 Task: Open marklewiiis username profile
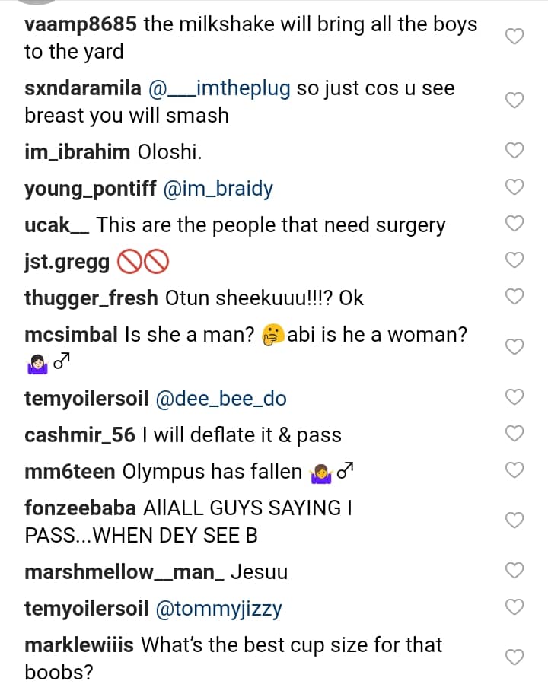(79, 645)
